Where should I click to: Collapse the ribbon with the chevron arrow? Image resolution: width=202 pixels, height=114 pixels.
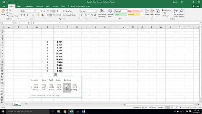pos(200,19)
